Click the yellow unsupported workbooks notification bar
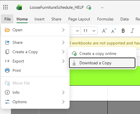This screenshot has height=114, width=140. (105, 43)
